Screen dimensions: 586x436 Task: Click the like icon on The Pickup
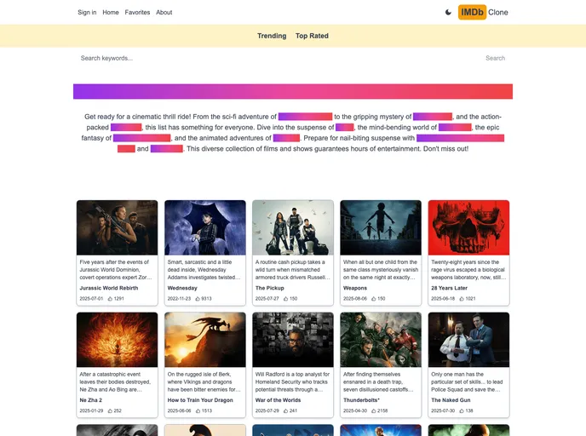[286, 299]
